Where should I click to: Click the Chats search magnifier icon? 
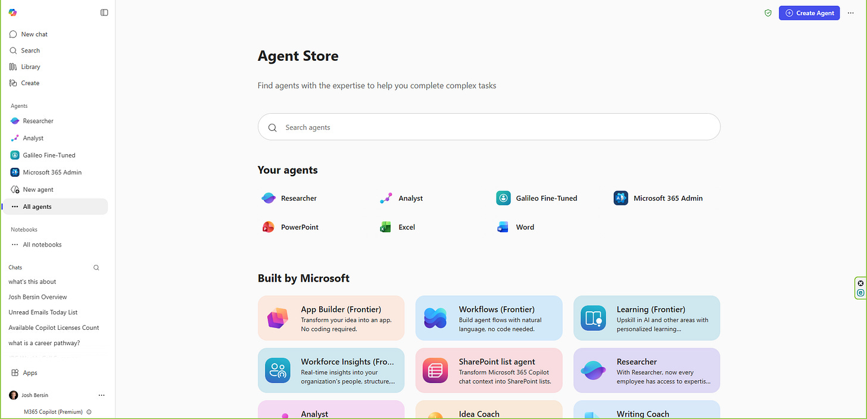tap(96, 268)
